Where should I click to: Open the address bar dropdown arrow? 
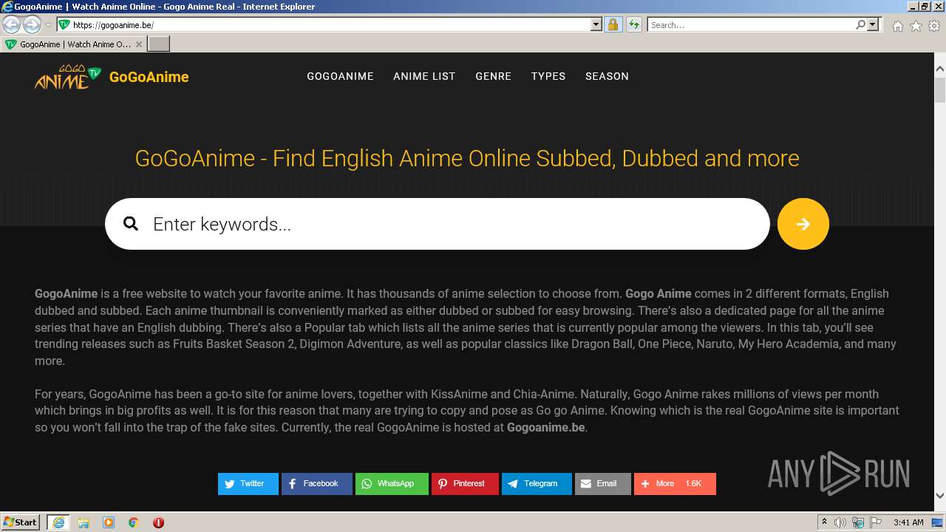coord(596,24)
